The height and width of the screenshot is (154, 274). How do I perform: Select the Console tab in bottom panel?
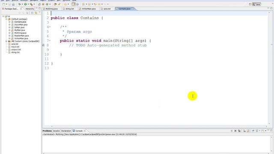tap(79, 131)
